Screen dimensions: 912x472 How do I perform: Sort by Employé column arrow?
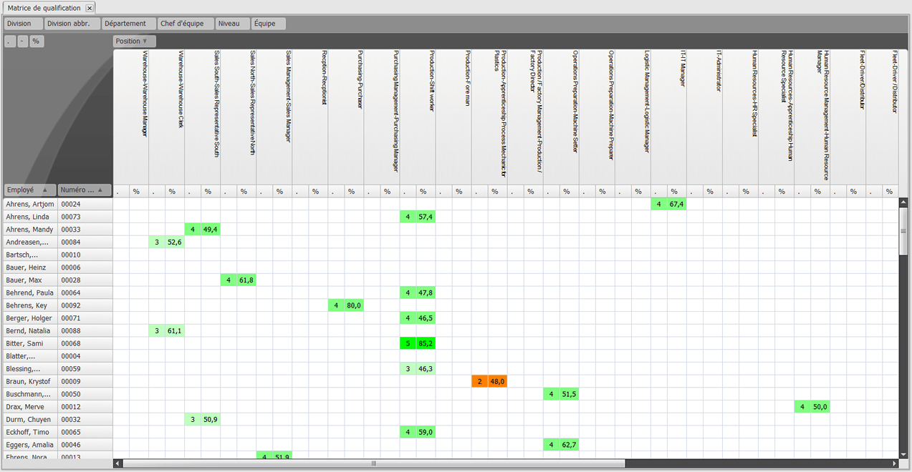pyautogui.click(x=45, y=190)
